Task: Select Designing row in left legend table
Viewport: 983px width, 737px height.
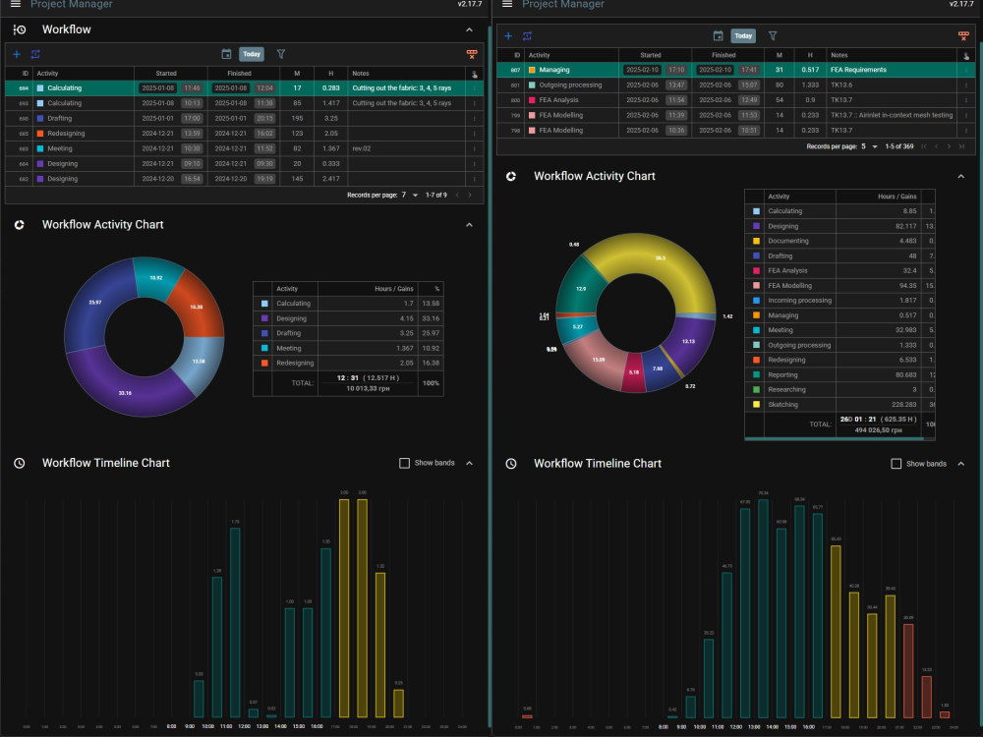Action: (x=348, y=319)
